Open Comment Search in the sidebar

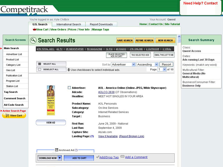click(x=14, y=98)
